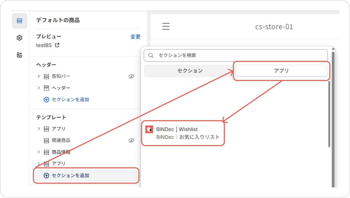Select the ヘッダー section row text
Viewport: 350px width, 198px height.
point(61,88)
